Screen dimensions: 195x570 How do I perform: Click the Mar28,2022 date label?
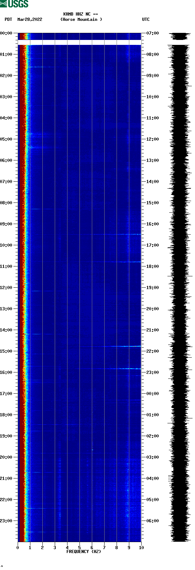coord(30,19)
